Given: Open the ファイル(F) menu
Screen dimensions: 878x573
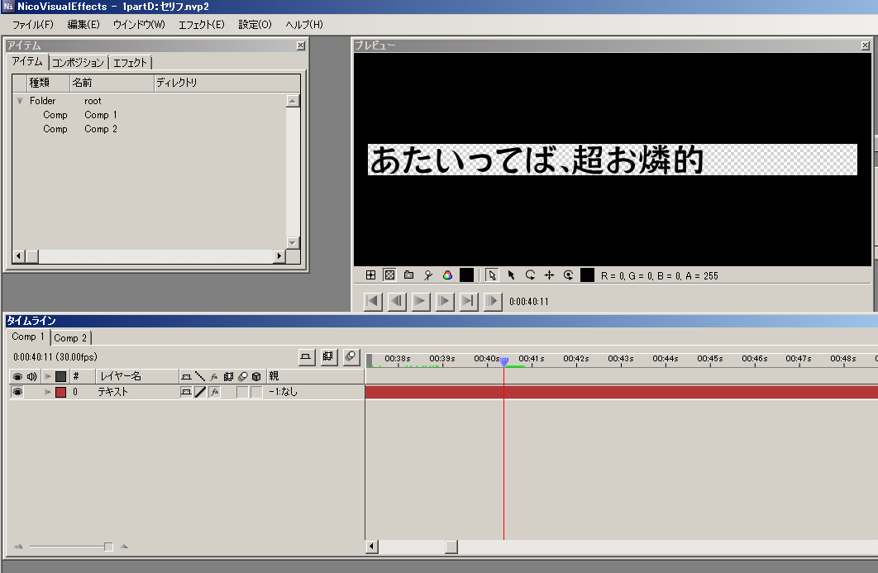Looking at the screenshot, I should 32,25.
